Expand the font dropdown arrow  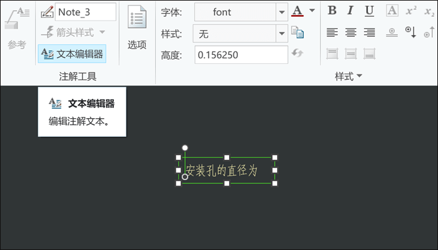[x=282, y=12]
